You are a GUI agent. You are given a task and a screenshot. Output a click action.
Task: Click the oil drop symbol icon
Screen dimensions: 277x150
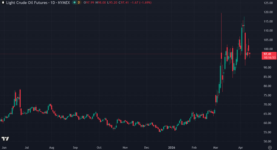pos(3,2)
